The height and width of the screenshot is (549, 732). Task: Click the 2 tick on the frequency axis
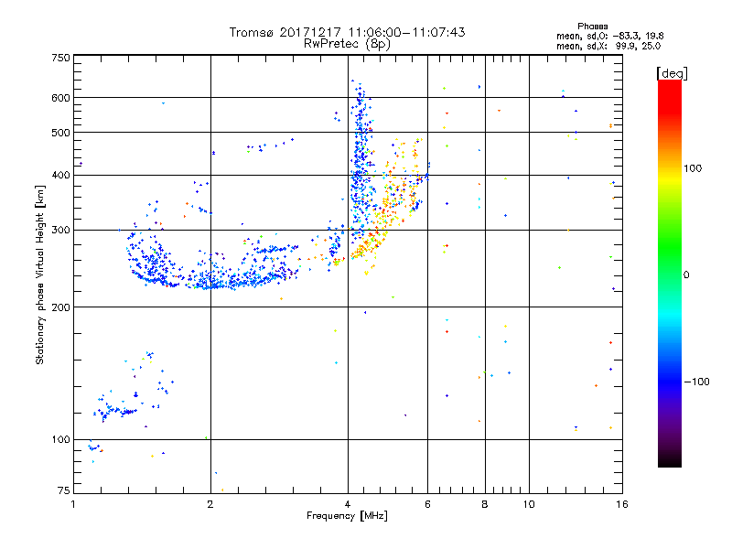[x=210, y=504]
